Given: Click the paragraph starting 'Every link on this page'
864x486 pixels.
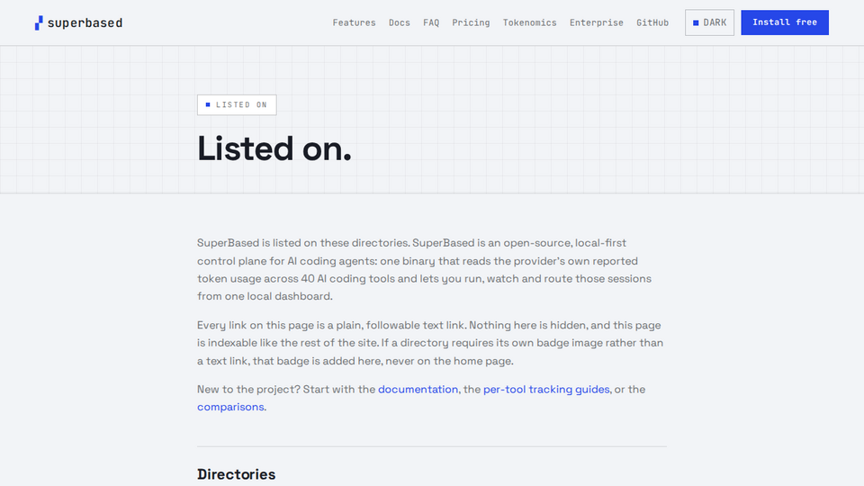Looking at the screenshot, I should click(x=430, y=343).
